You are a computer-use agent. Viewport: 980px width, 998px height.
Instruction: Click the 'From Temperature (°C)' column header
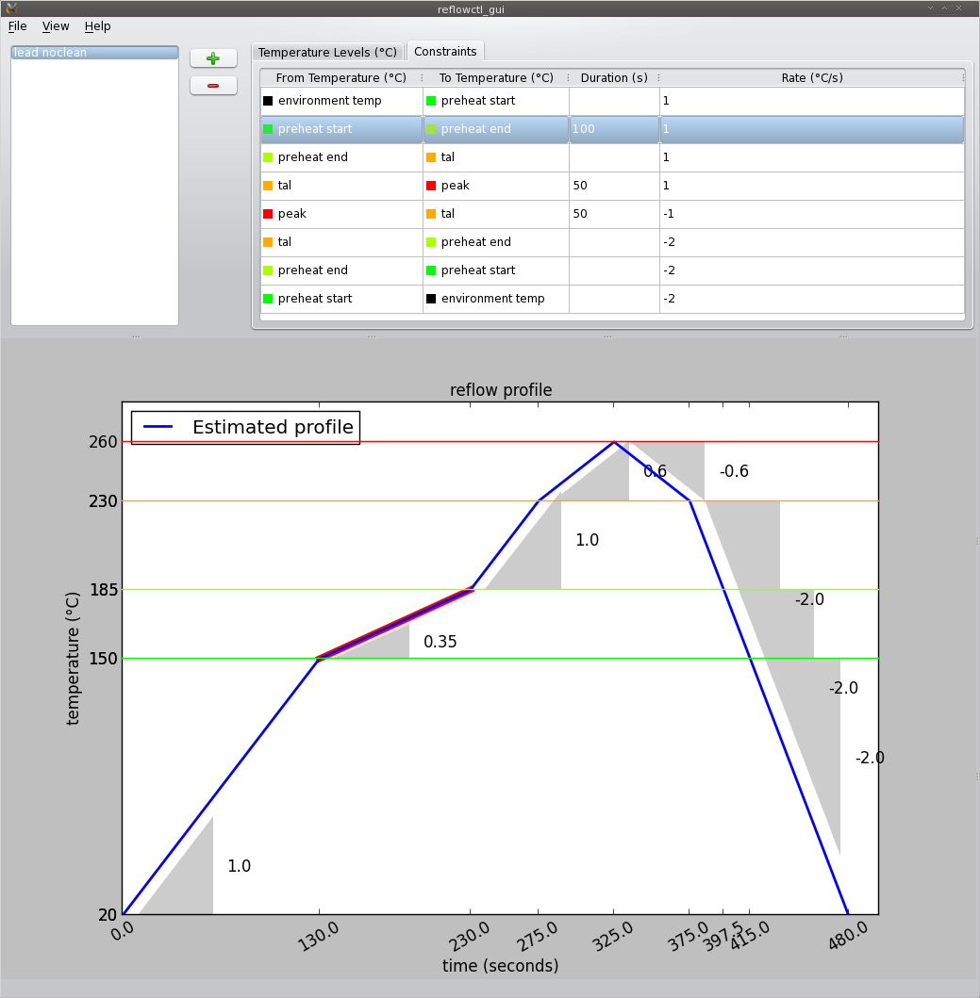tap(341, 78)
